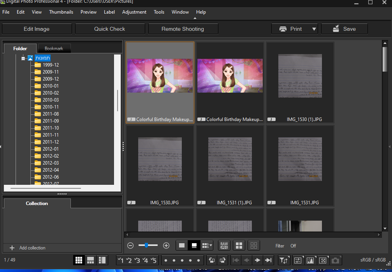Open the 1999-12 folder

pos(47,65)
